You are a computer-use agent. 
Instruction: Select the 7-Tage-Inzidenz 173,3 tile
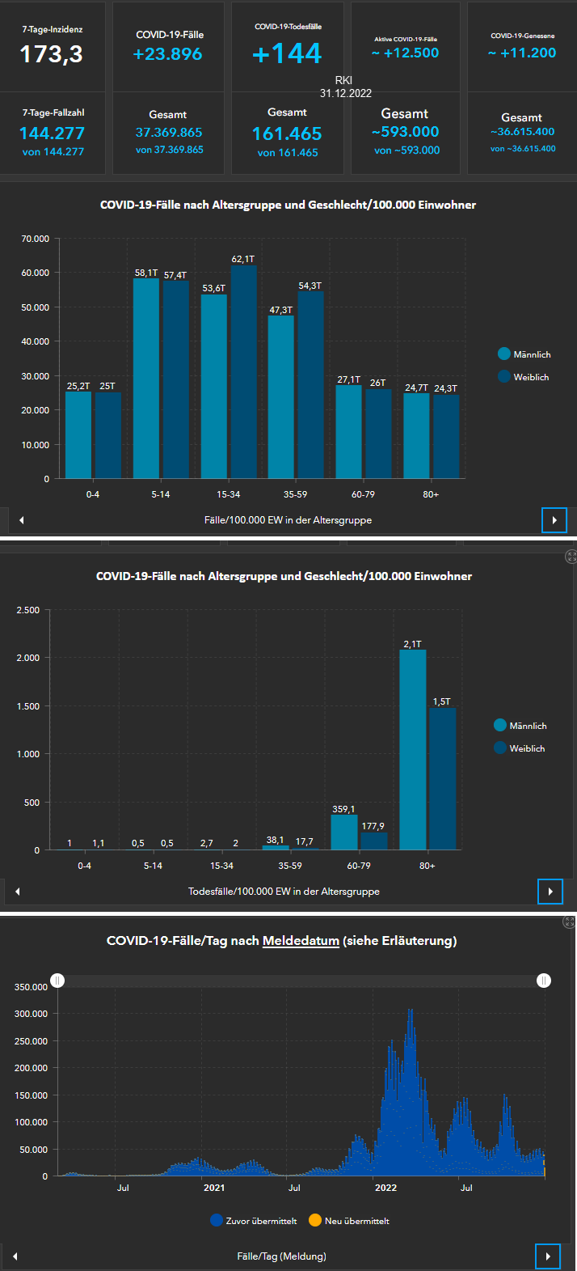click(53, 46)
